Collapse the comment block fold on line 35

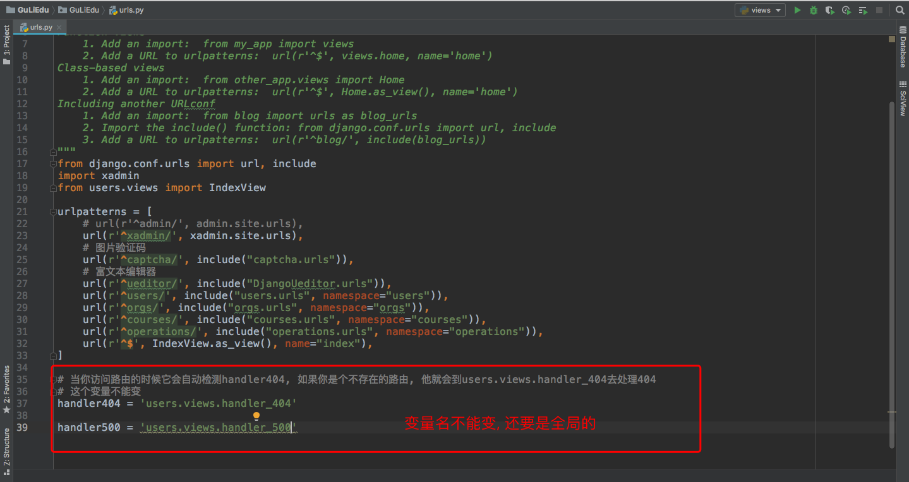pos(53,379)
